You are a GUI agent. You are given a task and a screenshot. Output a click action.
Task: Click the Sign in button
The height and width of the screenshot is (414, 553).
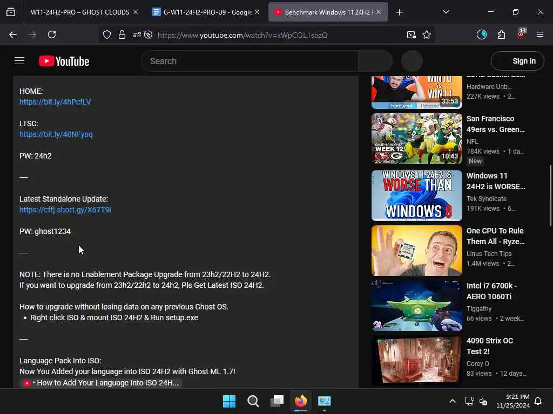pos(517,61)
